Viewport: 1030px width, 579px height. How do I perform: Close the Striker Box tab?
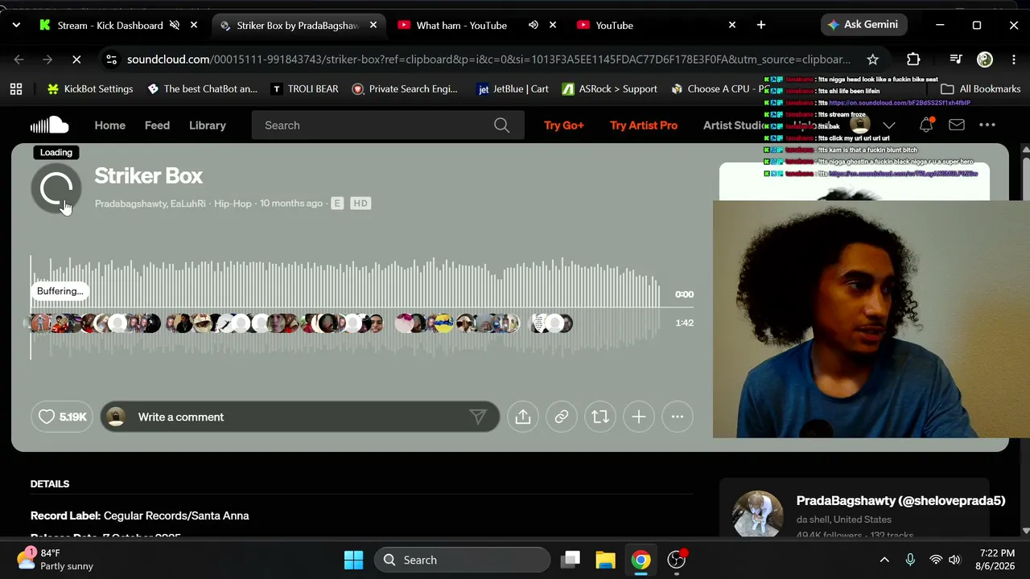point(373,26)
